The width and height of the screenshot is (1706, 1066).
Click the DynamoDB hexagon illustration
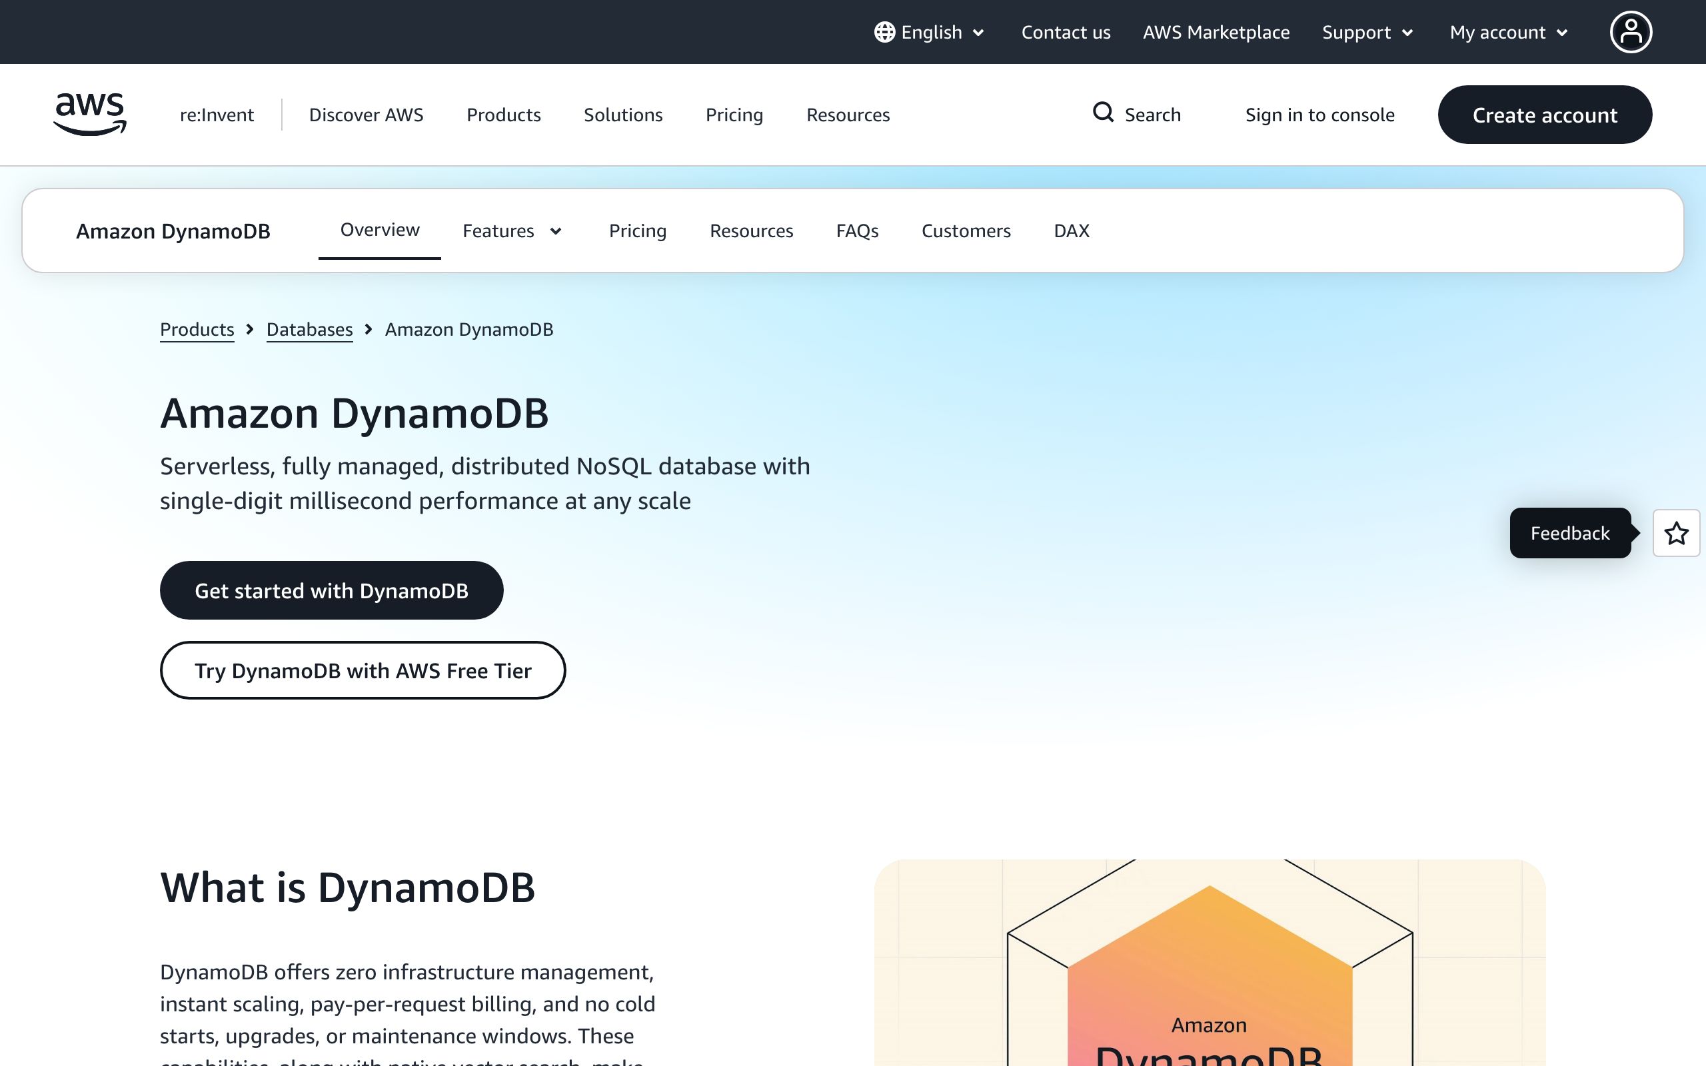coord(1210,962)
